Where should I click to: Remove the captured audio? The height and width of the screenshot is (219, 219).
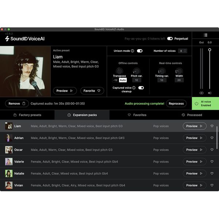17,104
